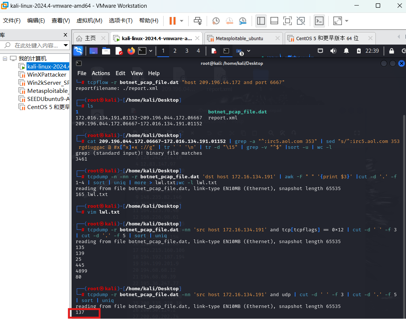
Task: Expand the taskbar window list dropdown
Action: [249, 51]
